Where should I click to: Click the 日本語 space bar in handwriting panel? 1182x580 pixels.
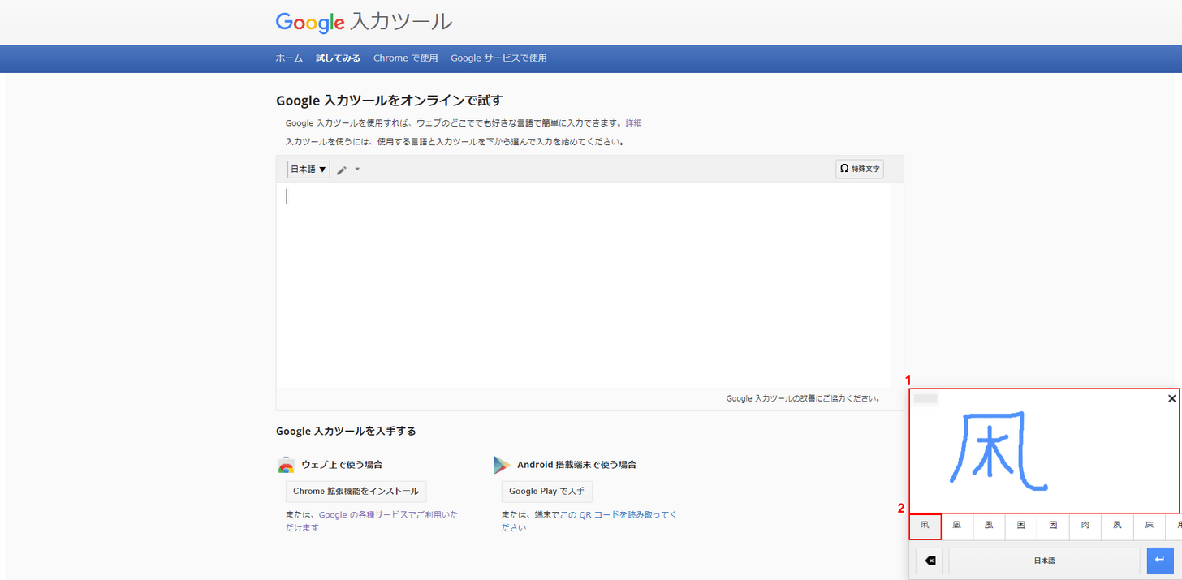pyautogui.click(x=1044, y=561)
